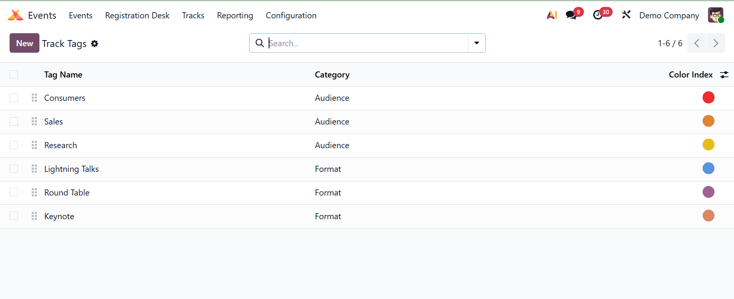Click the Track Tags gear icon
734x299 pixels.
95,44
